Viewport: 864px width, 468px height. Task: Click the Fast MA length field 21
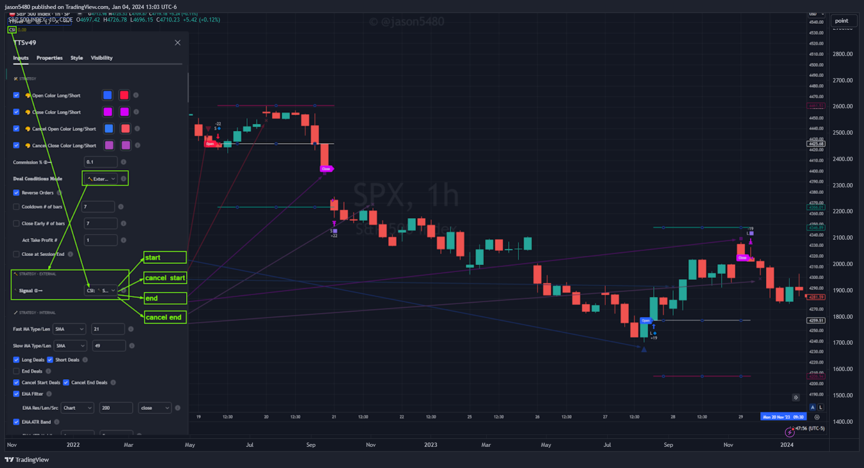108,329
